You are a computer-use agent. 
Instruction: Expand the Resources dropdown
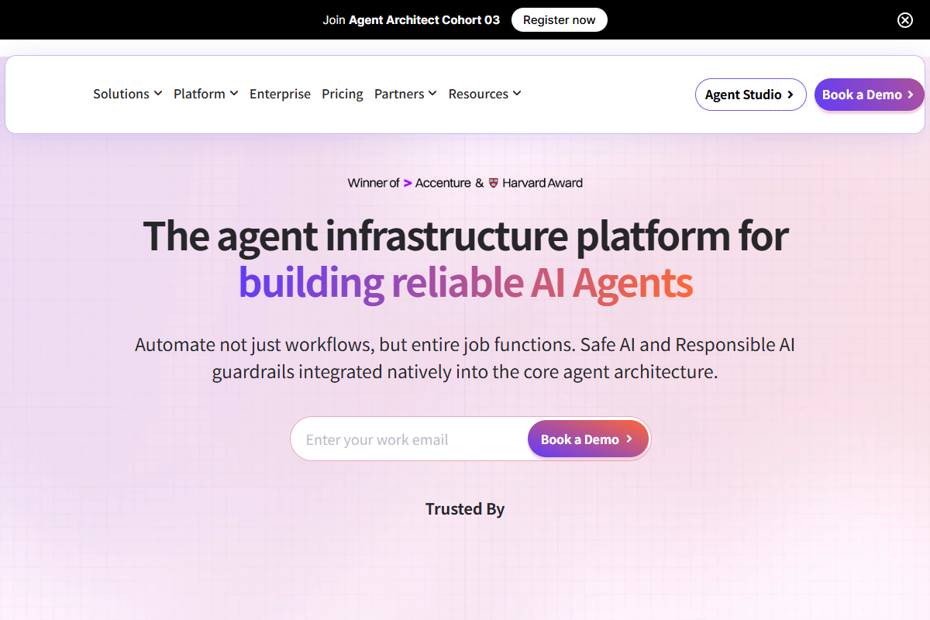tap(484, 94)
